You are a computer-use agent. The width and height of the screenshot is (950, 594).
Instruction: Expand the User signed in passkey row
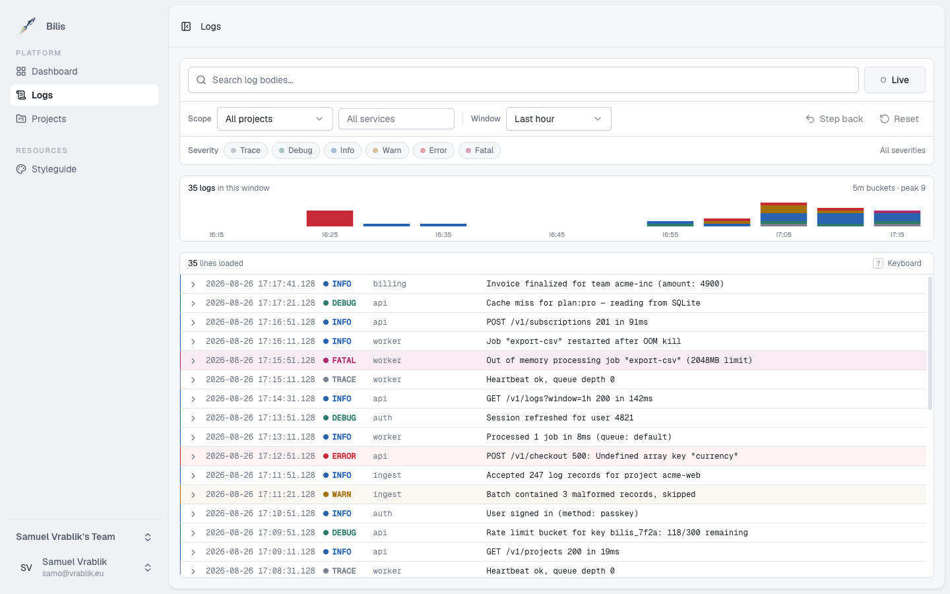click(193, 514)
